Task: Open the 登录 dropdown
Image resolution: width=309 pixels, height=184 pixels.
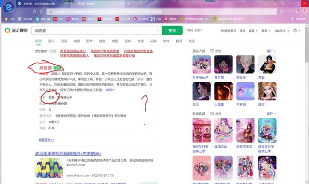Action: click(x=266, y=31)
